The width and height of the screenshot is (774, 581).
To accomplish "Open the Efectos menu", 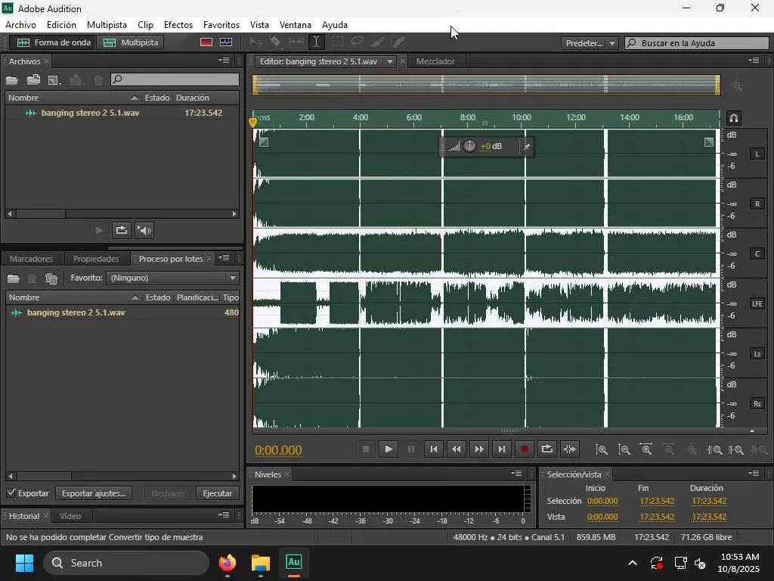I will point(178,25).
